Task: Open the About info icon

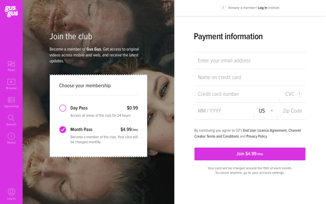Action: tap(11, 136)
